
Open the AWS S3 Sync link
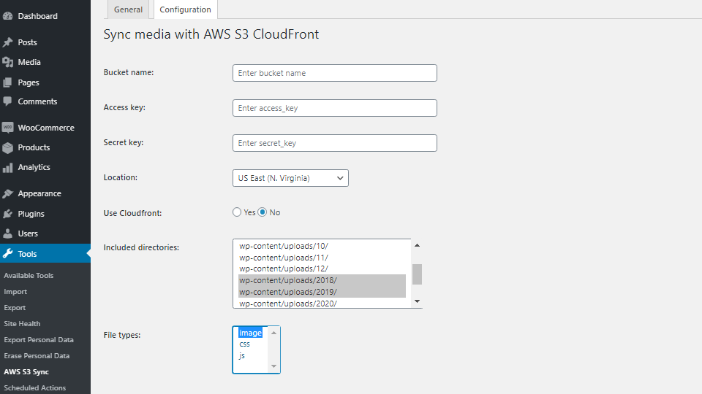(26, 372)
